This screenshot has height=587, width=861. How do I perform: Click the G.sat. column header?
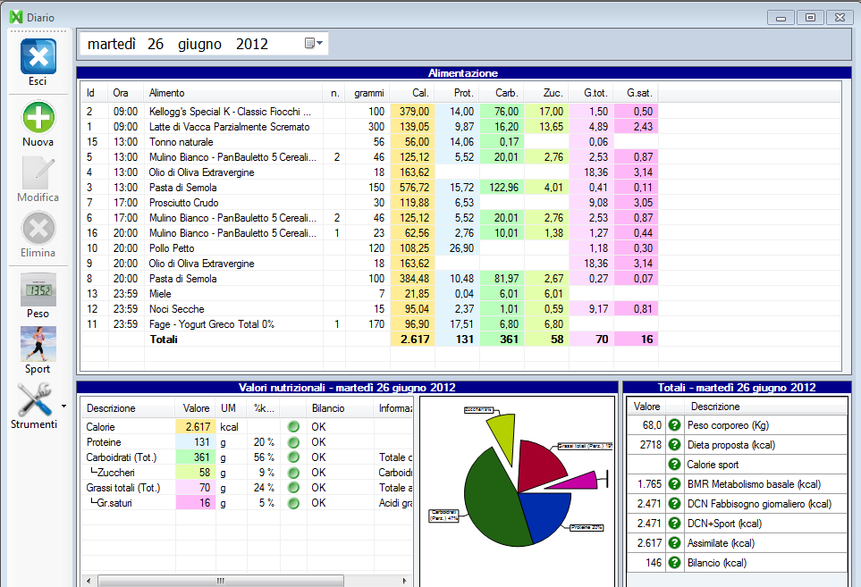(x=637, y=93)
